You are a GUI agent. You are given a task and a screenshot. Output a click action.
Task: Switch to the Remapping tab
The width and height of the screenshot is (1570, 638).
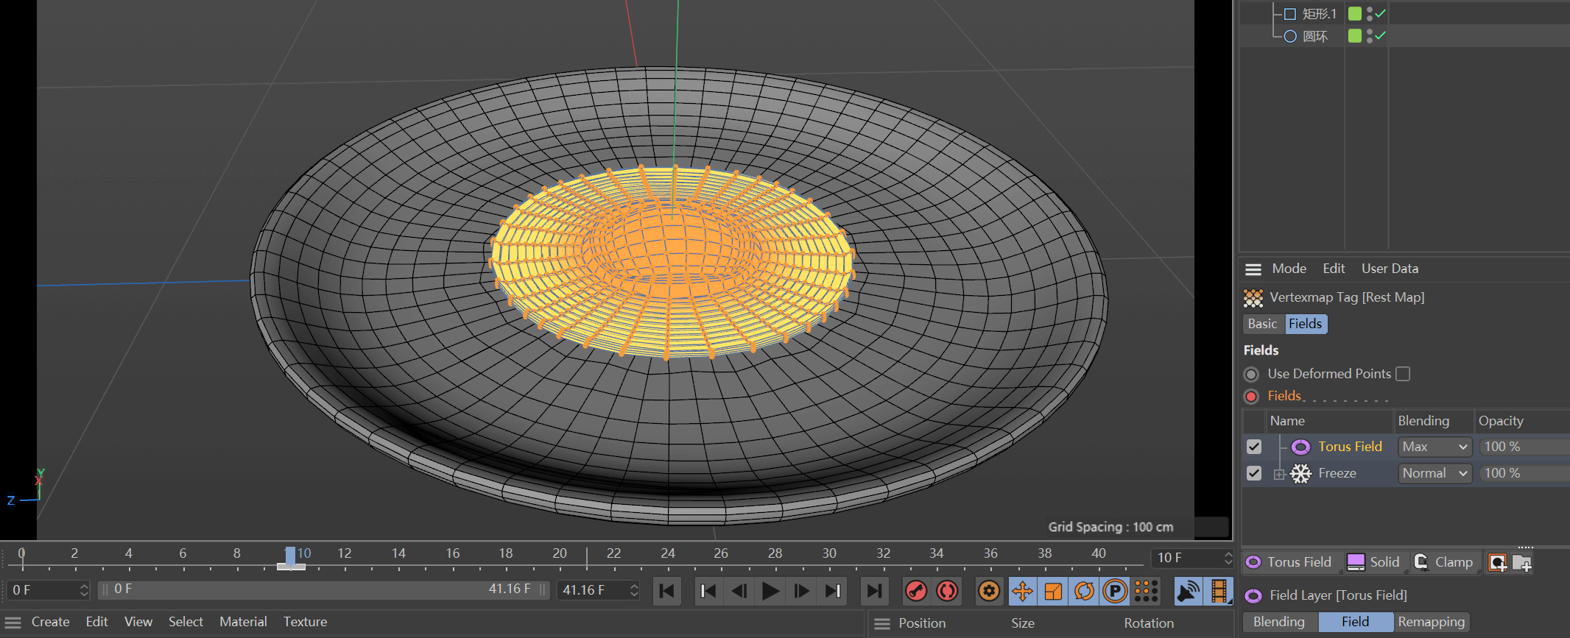(x=1431, y=623)
